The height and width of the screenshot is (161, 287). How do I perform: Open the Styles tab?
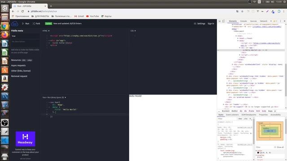221,115
